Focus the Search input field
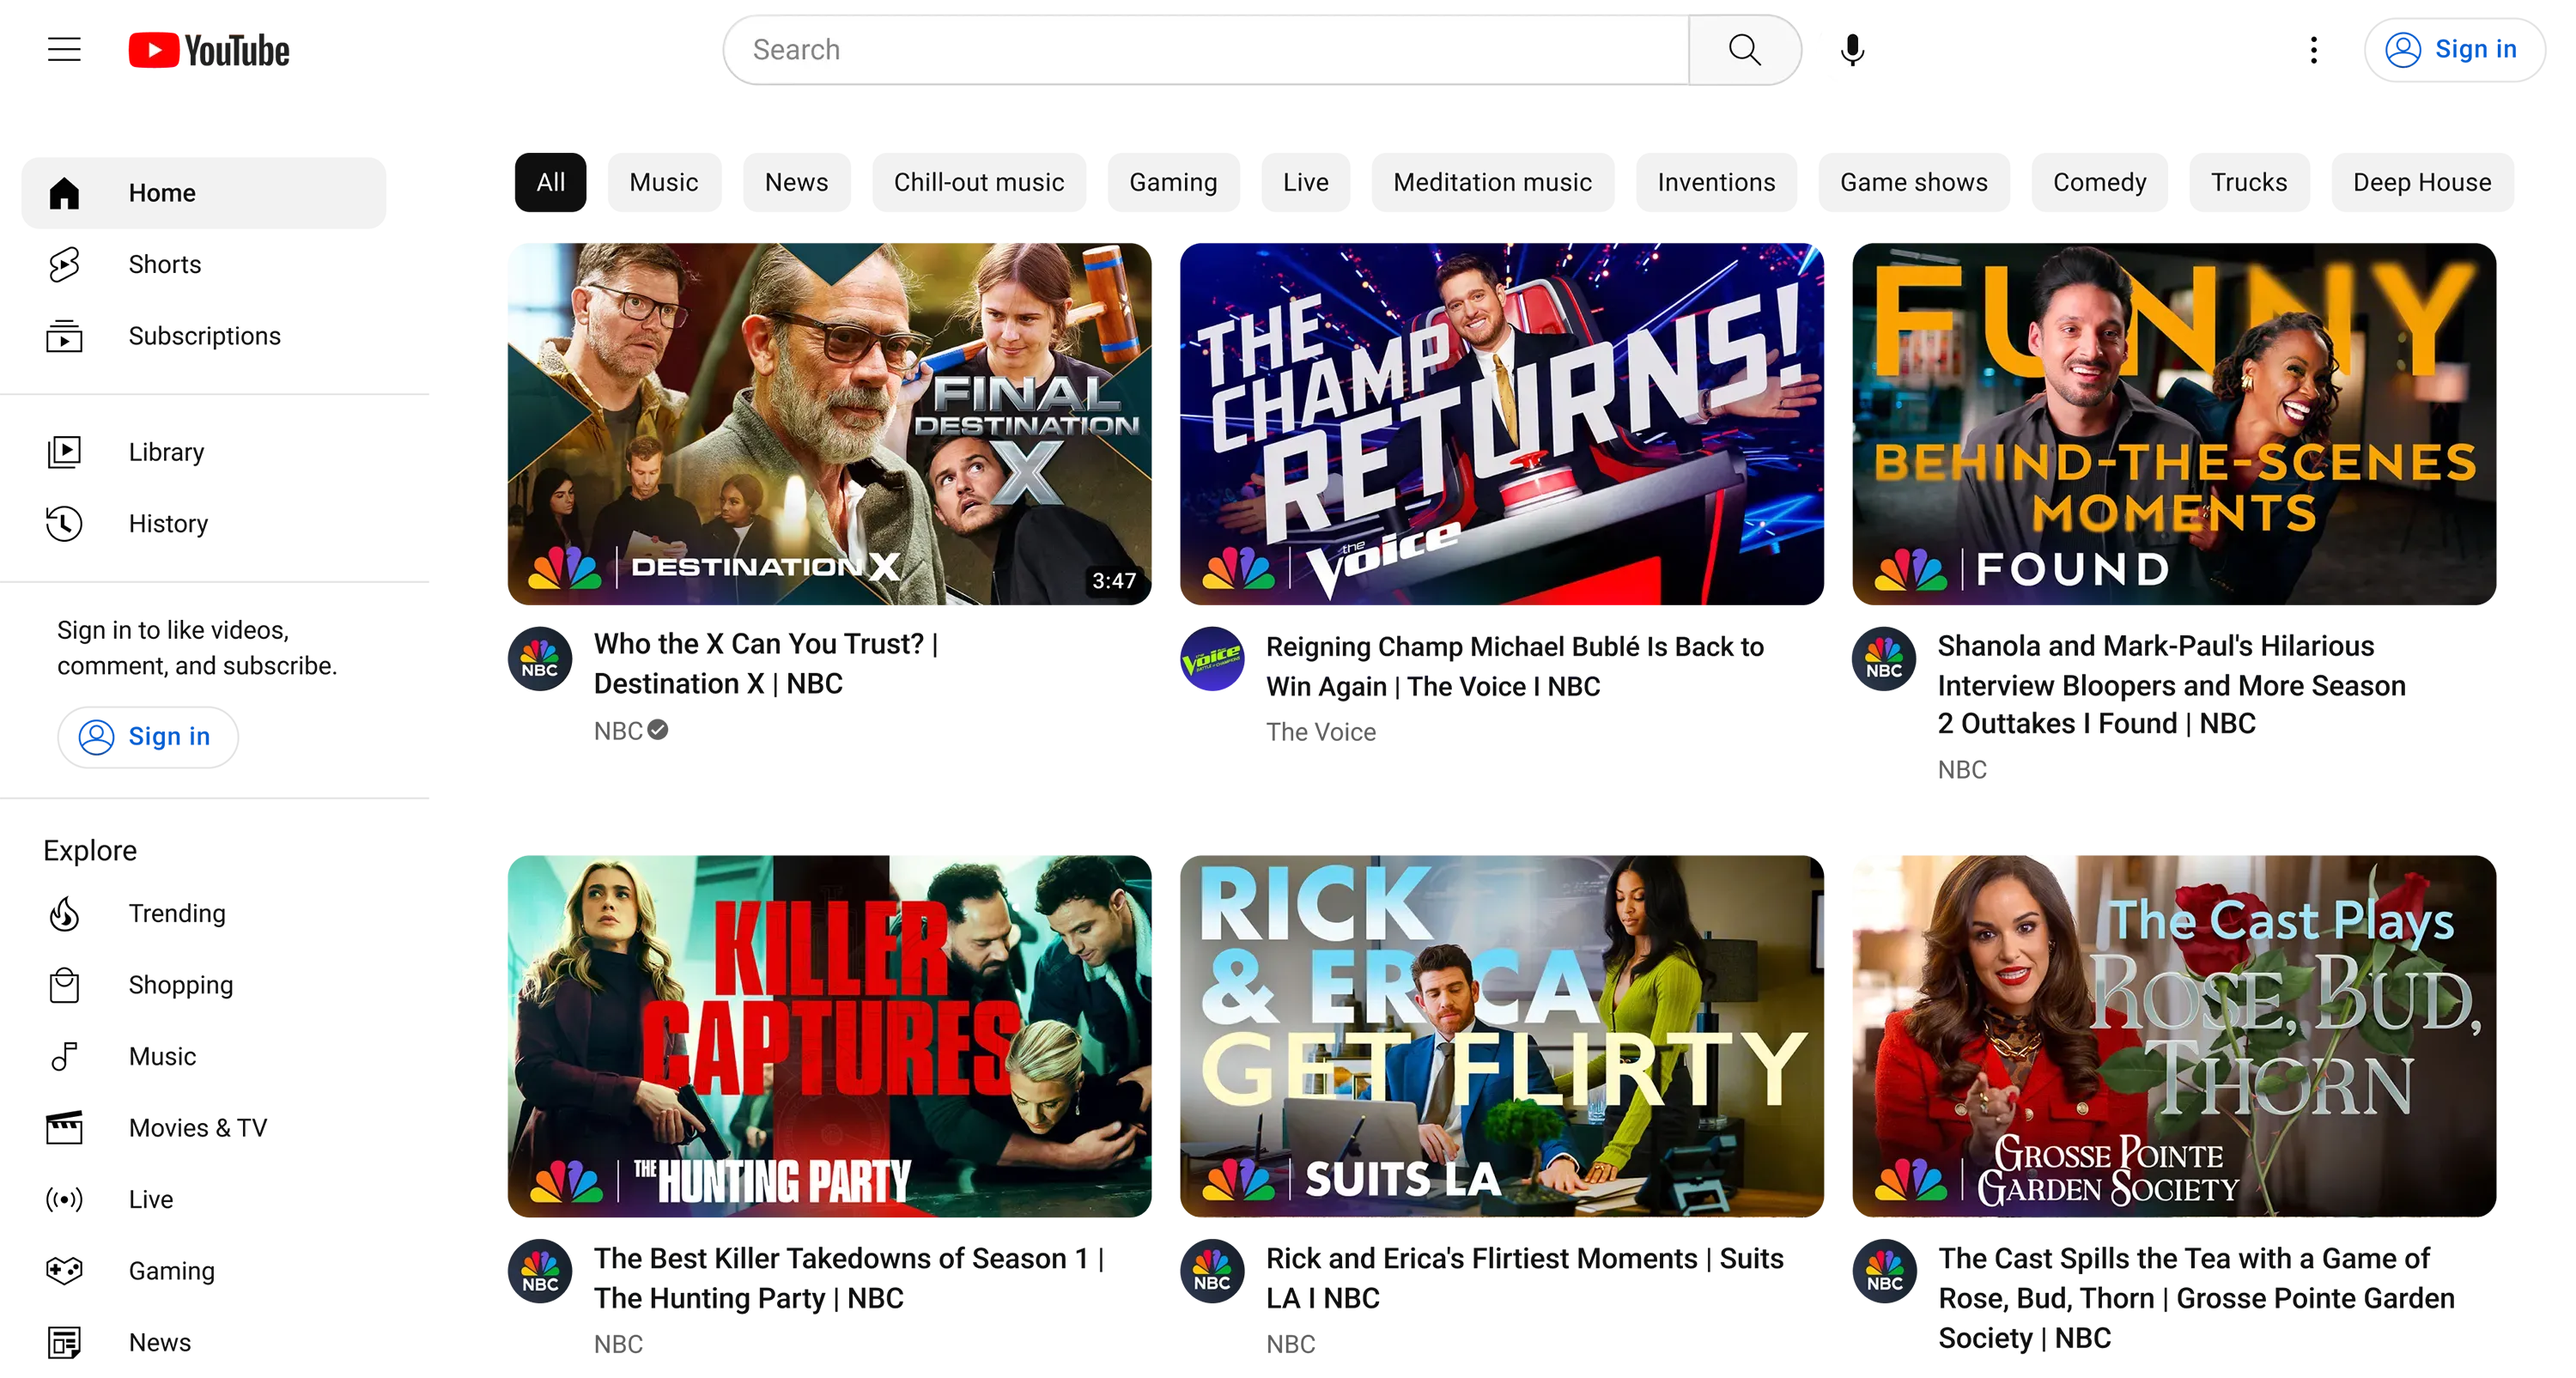 [x=1206, y=50]
